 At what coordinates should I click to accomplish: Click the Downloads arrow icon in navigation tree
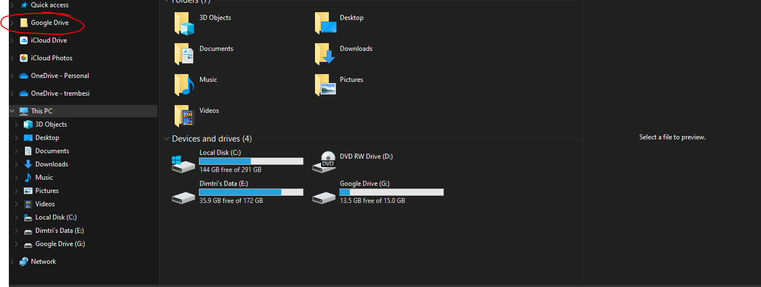pos(28,164)
